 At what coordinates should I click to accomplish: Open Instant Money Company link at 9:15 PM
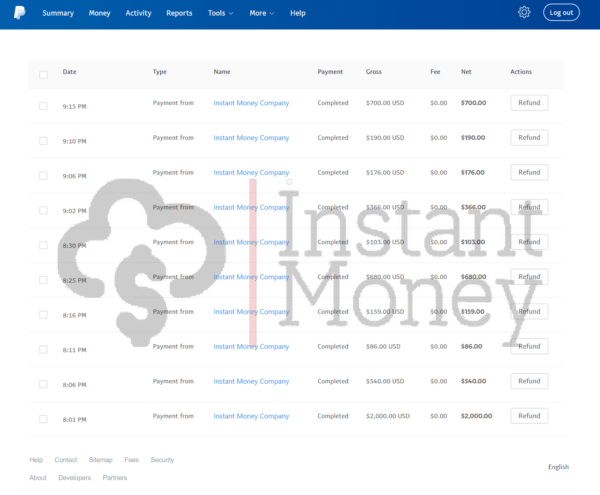pyautogui.click(x=251, y=103)
